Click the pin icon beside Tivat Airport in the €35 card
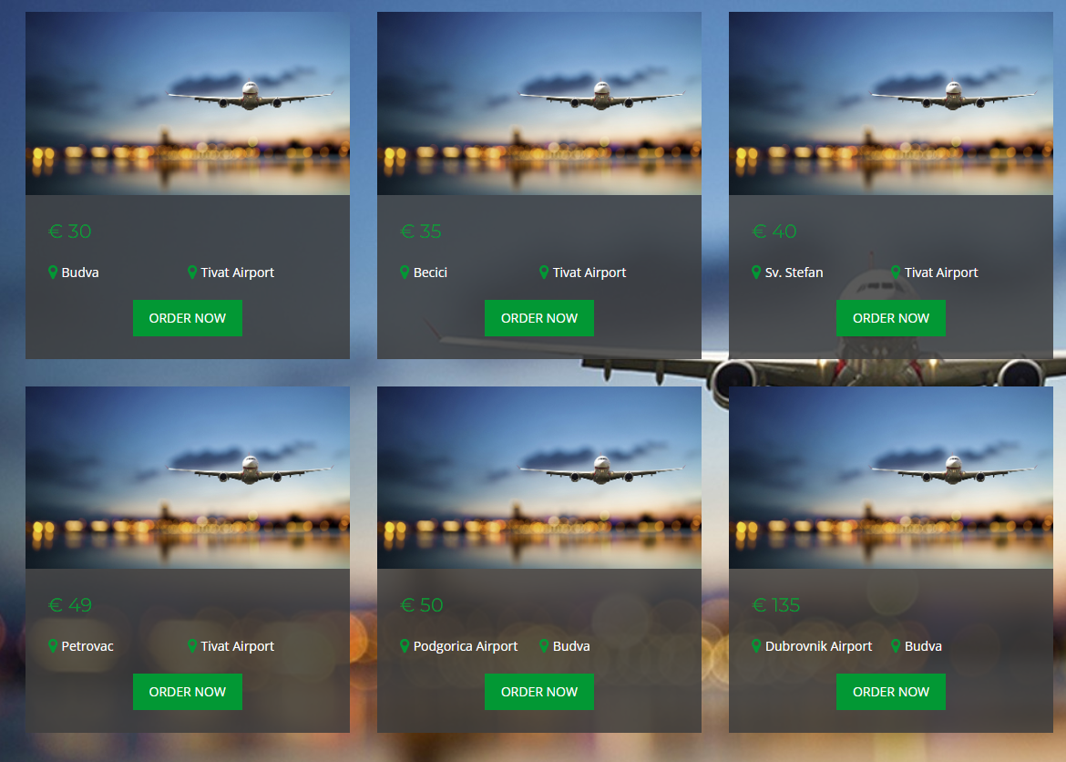This screenshot has height=762, width=1066. click(544, 273)
